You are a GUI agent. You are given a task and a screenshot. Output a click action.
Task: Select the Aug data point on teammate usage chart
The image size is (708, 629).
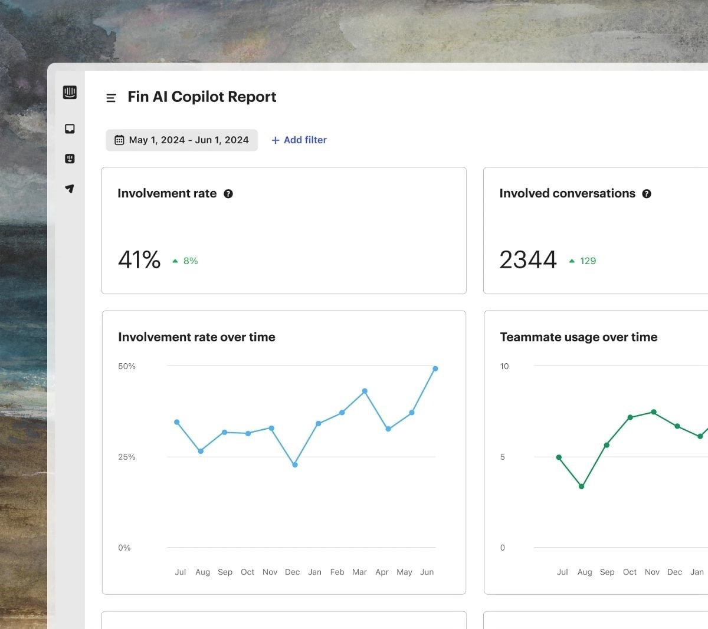click(582, 486)
